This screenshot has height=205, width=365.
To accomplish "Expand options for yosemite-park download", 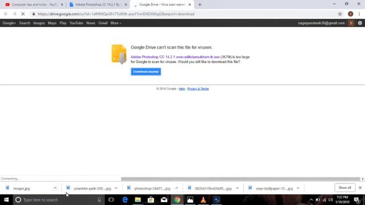I will [x=116, y=188].
